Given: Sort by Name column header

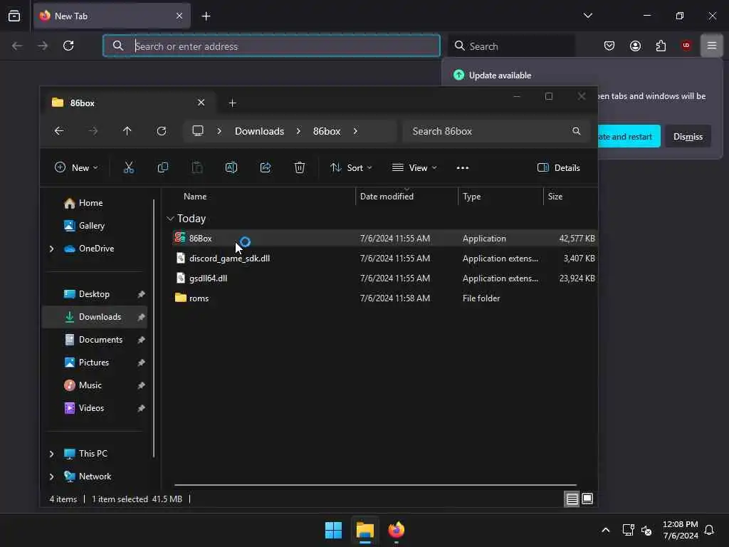Looking at the screenshot, I should [x=195, y=197].
